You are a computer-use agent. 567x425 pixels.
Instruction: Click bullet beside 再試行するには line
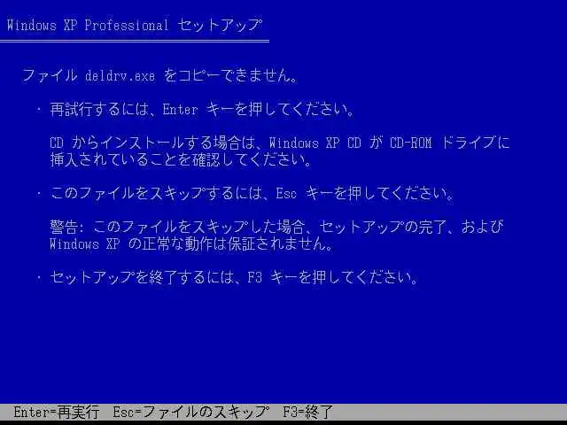click(x=39, y=109)
